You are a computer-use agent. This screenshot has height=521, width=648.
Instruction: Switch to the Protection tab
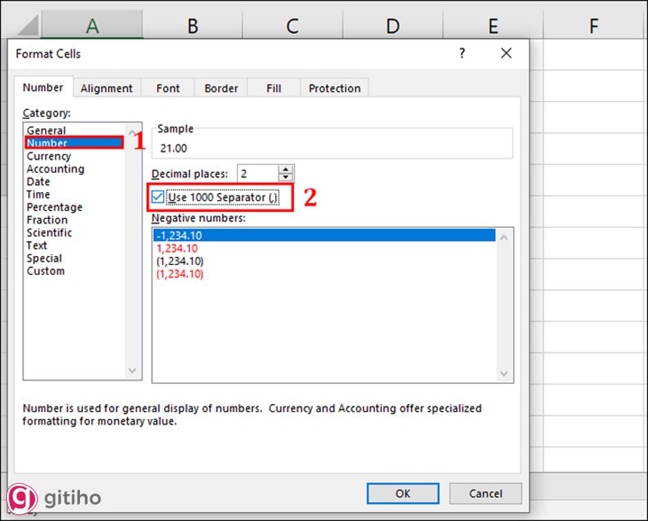(x=334, y=88)
